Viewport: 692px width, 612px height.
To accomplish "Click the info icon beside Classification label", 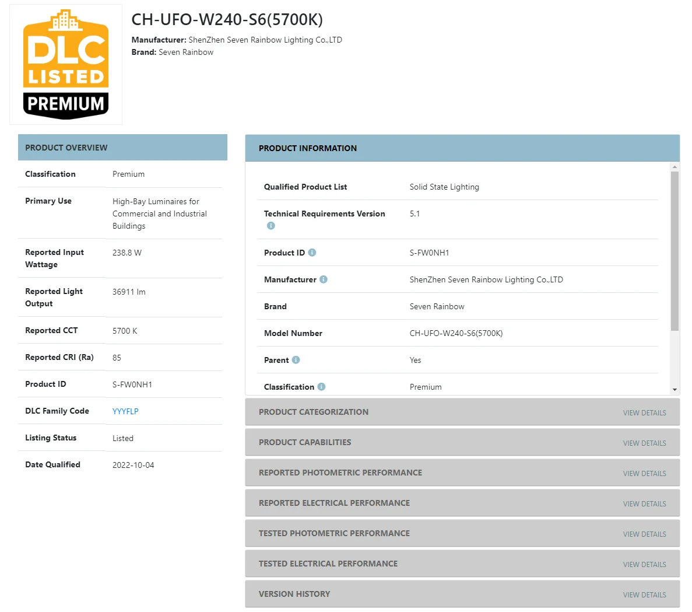I will click(x=322, y=387).
